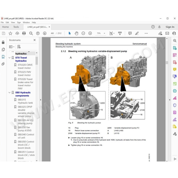Open 080.026 A4 VG slewing pump bookmark

[25, 122]
